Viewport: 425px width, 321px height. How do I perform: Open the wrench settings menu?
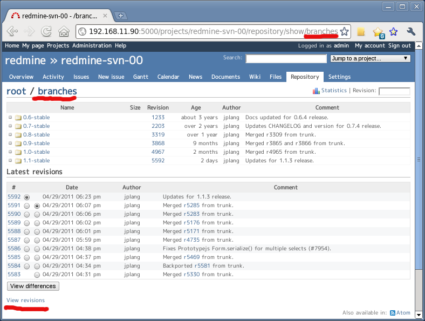tap(411, 32)
